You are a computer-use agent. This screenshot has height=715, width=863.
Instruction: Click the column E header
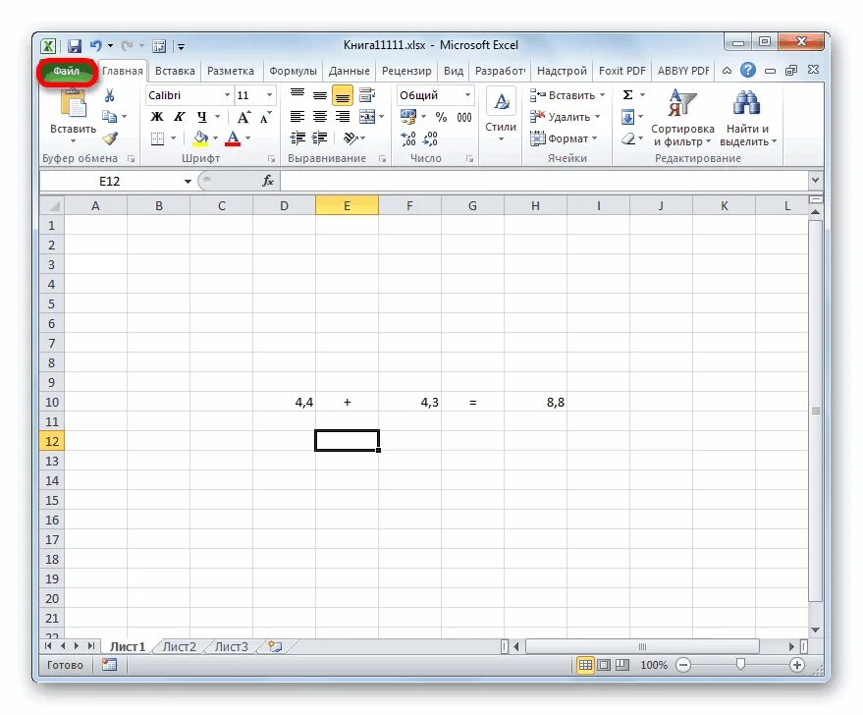(347, 206)
